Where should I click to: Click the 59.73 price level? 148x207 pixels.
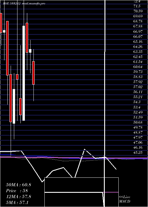[138, 72]
